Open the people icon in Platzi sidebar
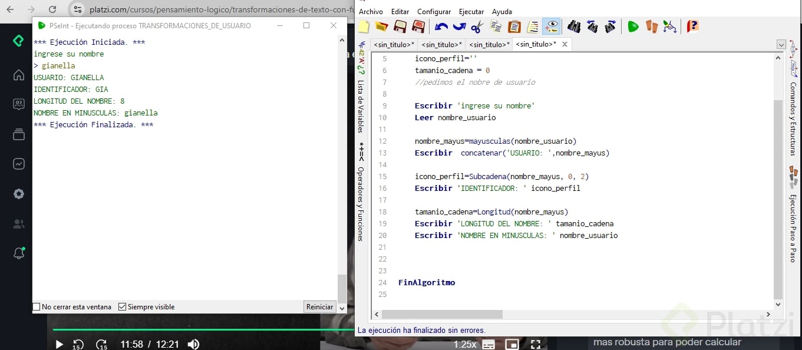This screenshot has width=802, height=350. [x=19, y=224]
